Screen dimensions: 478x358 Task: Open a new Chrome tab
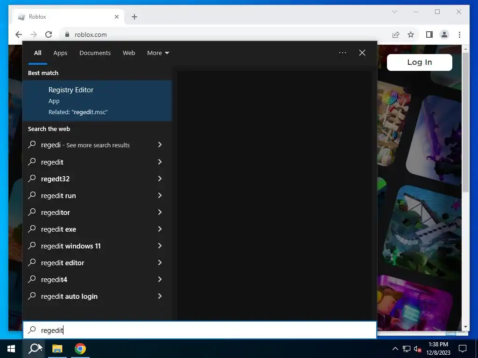(134, 17)
